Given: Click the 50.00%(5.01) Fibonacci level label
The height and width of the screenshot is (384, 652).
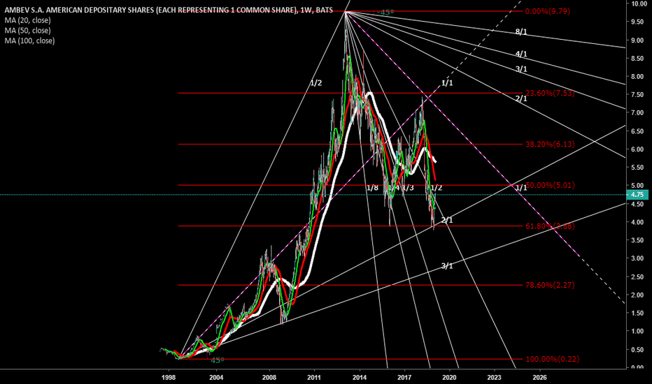Looking at the screenshot, I should coord(550,185).
